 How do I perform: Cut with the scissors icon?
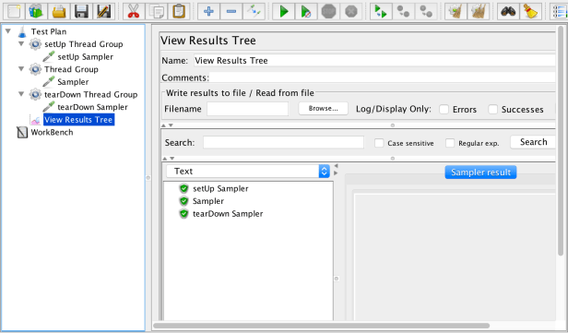click(134, 12)
